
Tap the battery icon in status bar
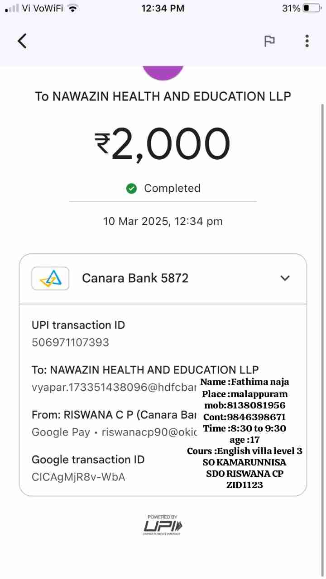[x=312, y=8]
